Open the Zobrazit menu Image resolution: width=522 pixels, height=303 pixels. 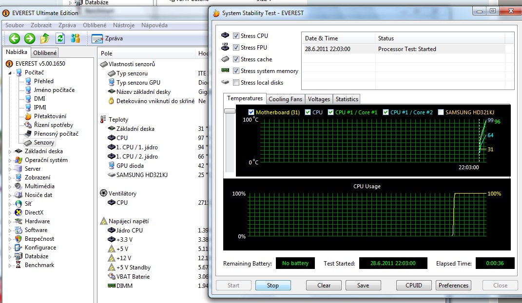41,25
